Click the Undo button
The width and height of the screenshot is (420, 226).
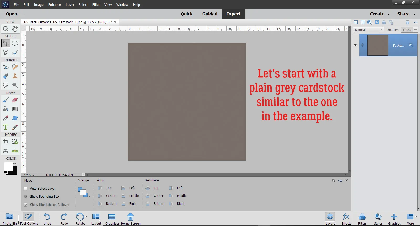coord(47,219)
